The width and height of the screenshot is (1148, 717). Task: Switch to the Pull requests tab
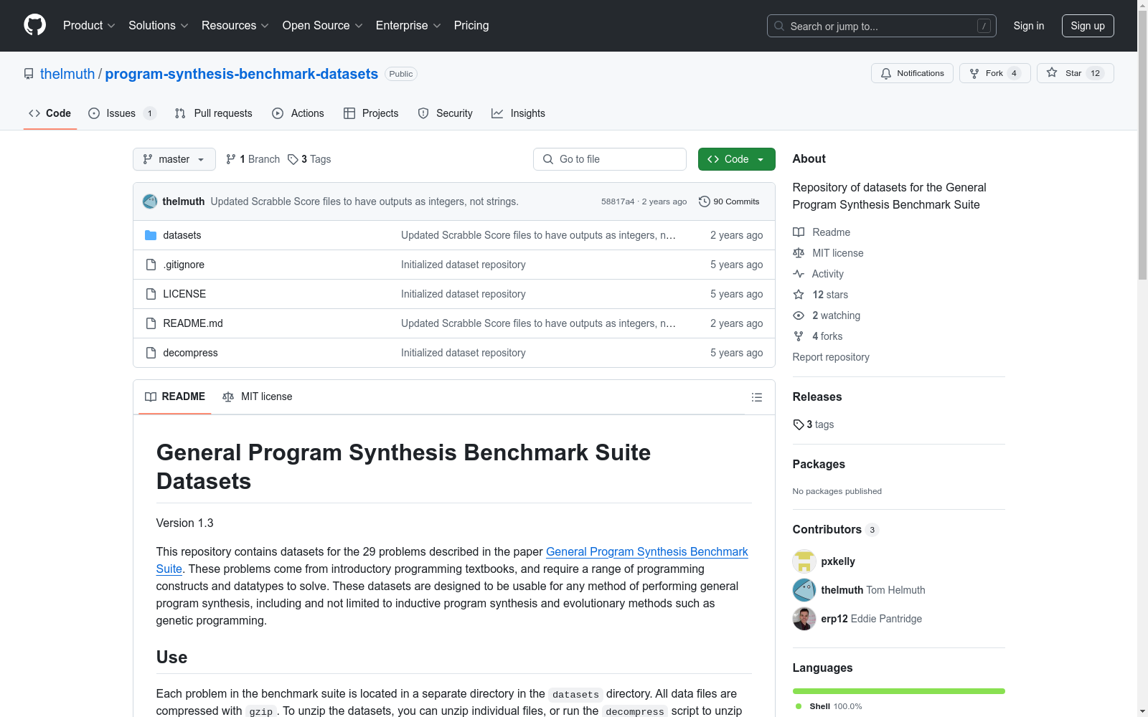click(x=214, y=113)
